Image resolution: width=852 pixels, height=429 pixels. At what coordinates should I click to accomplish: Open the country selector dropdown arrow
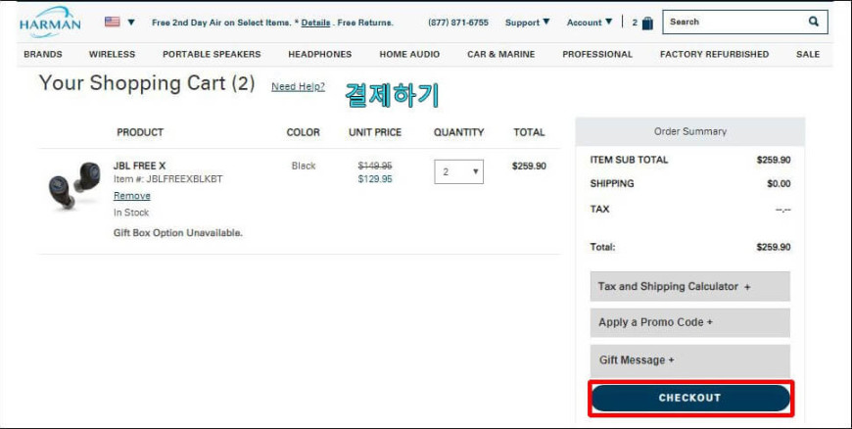pos(131,23)
